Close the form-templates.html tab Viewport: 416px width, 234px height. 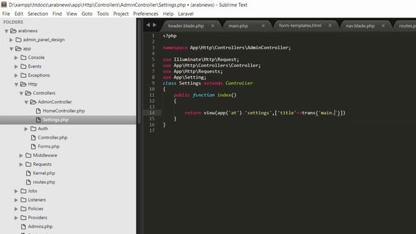tap(330, 25)
